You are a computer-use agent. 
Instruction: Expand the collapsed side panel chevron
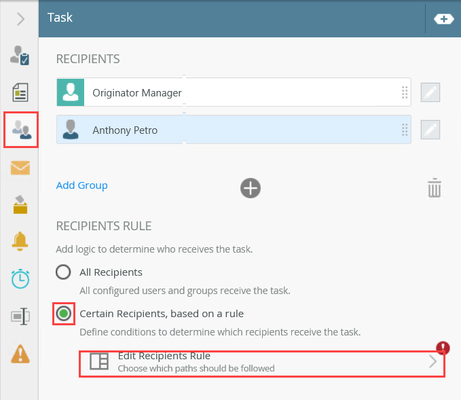[x=20, y=18]
